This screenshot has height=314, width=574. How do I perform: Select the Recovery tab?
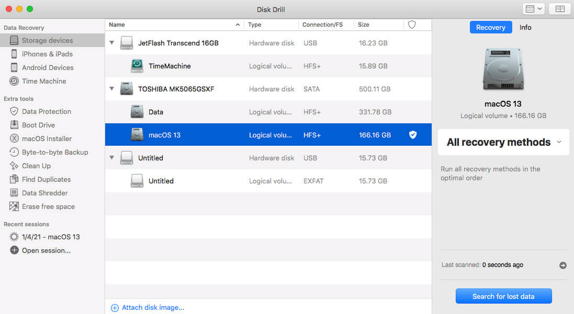(490, 27)
